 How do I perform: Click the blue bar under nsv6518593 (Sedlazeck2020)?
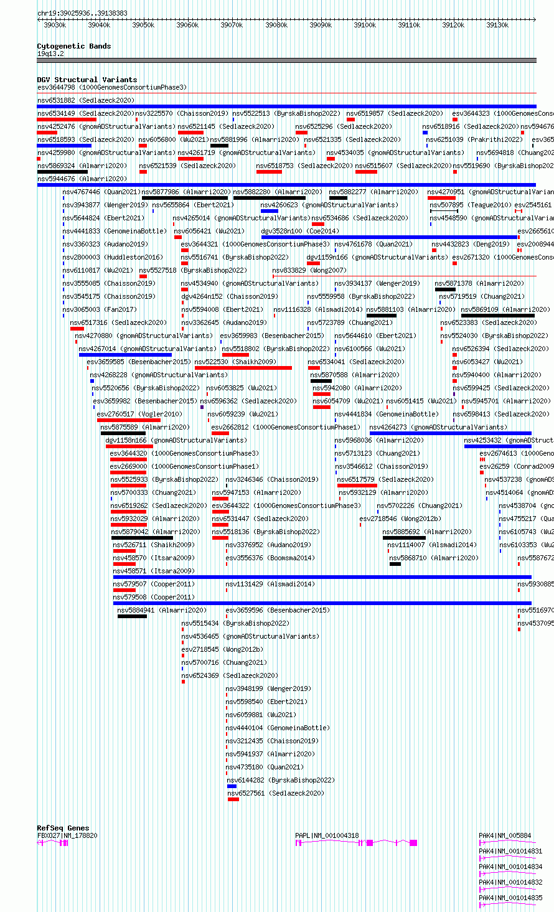tap(64, 146)
